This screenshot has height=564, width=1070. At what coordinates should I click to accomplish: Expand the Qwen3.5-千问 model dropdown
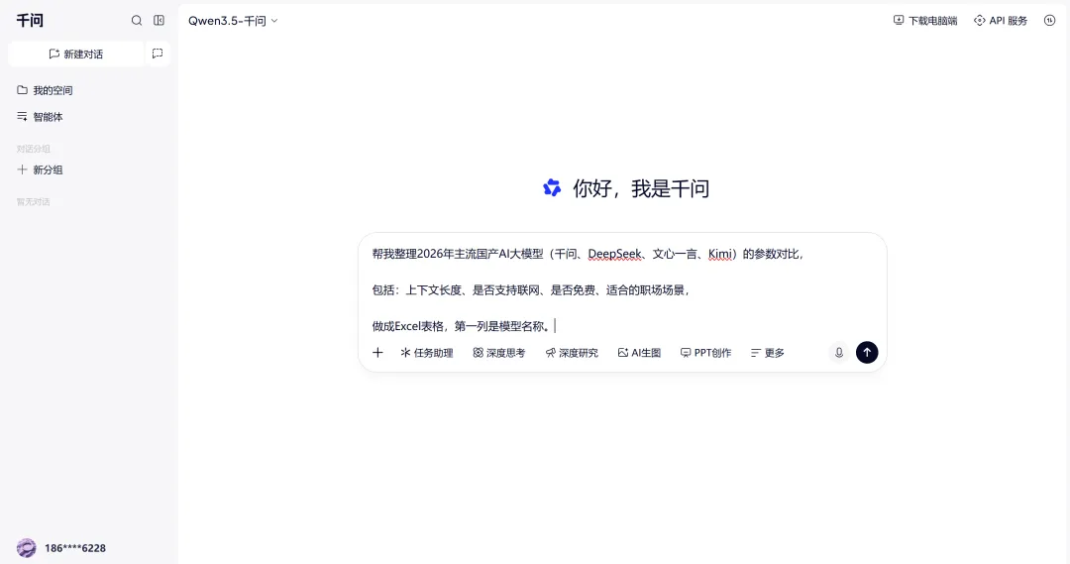click(x=234, y=21)
